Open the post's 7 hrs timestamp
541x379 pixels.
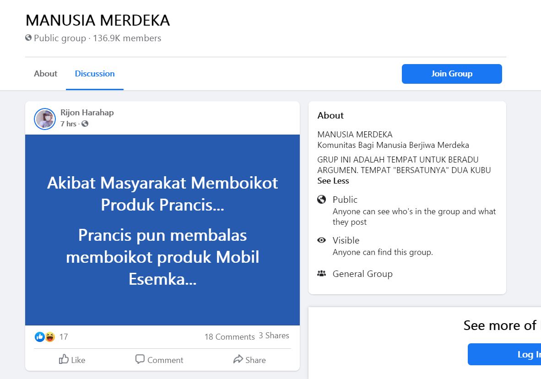tap(68, 124)
